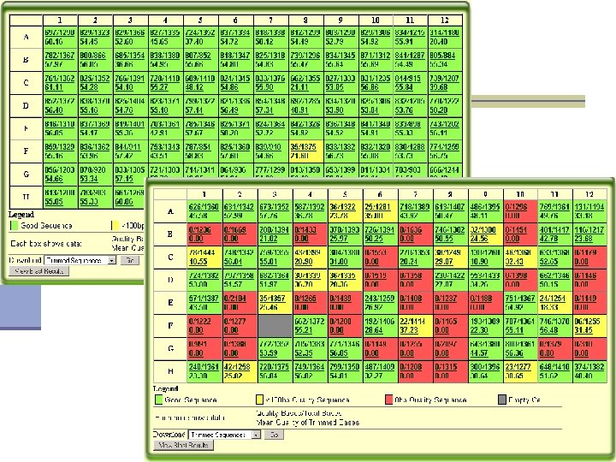Viewport: 616px width, 462px height.
Task: Open 648/1410 link in front plate row H
Action: [554, 367]
